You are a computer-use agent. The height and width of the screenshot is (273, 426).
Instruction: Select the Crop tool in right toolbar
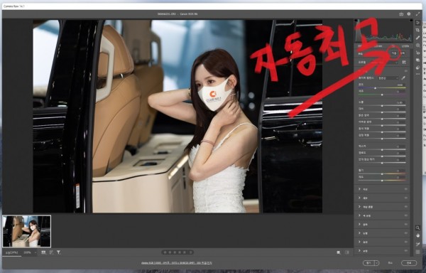418,30
